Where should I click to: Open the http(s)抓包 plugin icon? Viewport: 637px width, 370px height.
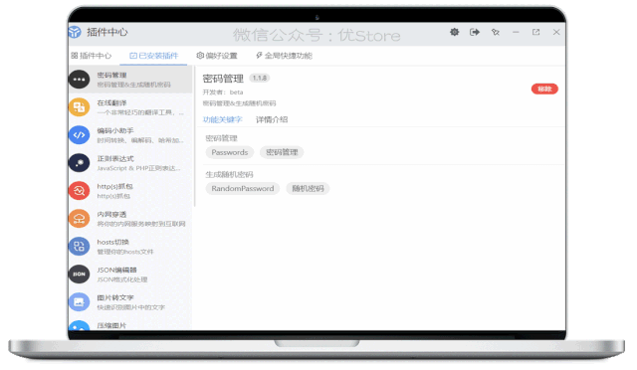80,191
